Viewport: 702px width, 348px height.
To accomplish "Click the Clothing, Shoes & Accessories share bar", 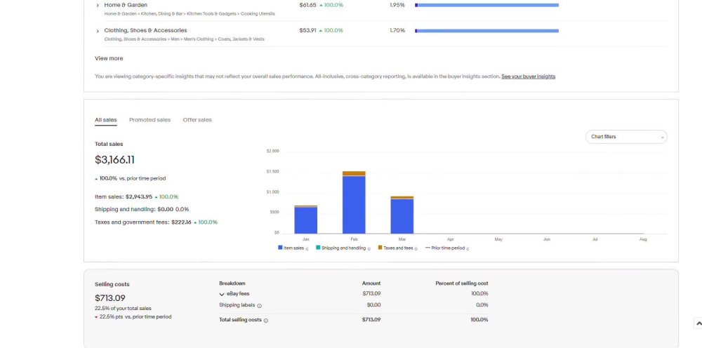I will point(486,31).
